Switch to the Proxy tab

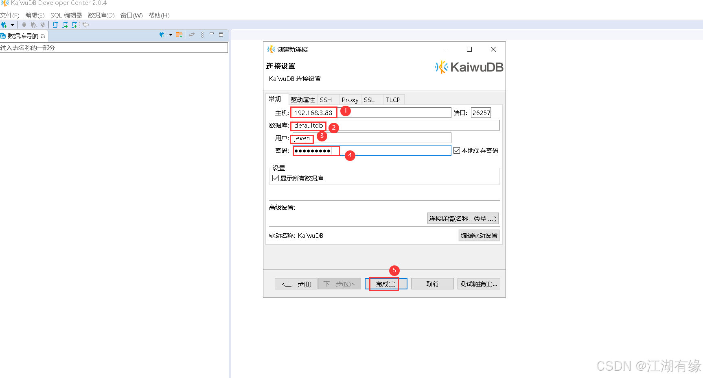click(x=350, y=100)
